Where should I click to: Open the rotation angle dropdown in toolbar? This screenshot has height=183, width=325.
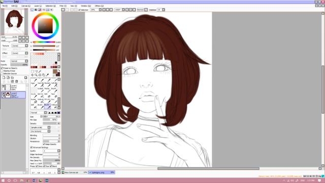click(x=123, y=10)
